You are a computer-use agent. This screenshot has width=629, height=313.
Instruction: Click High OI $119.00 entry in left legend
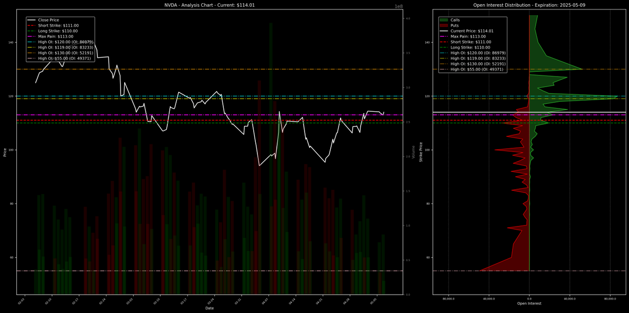(60, 47)
